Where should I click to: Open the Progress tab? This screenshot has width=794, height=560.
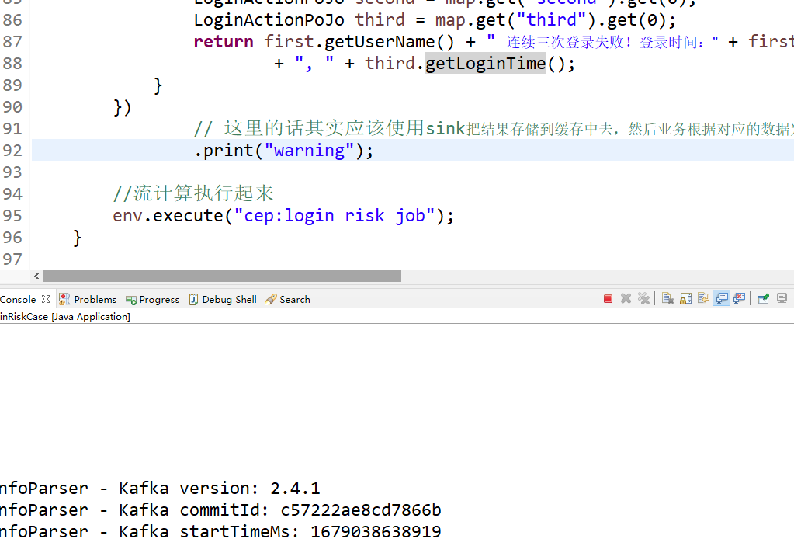click(x=153, y=299)
